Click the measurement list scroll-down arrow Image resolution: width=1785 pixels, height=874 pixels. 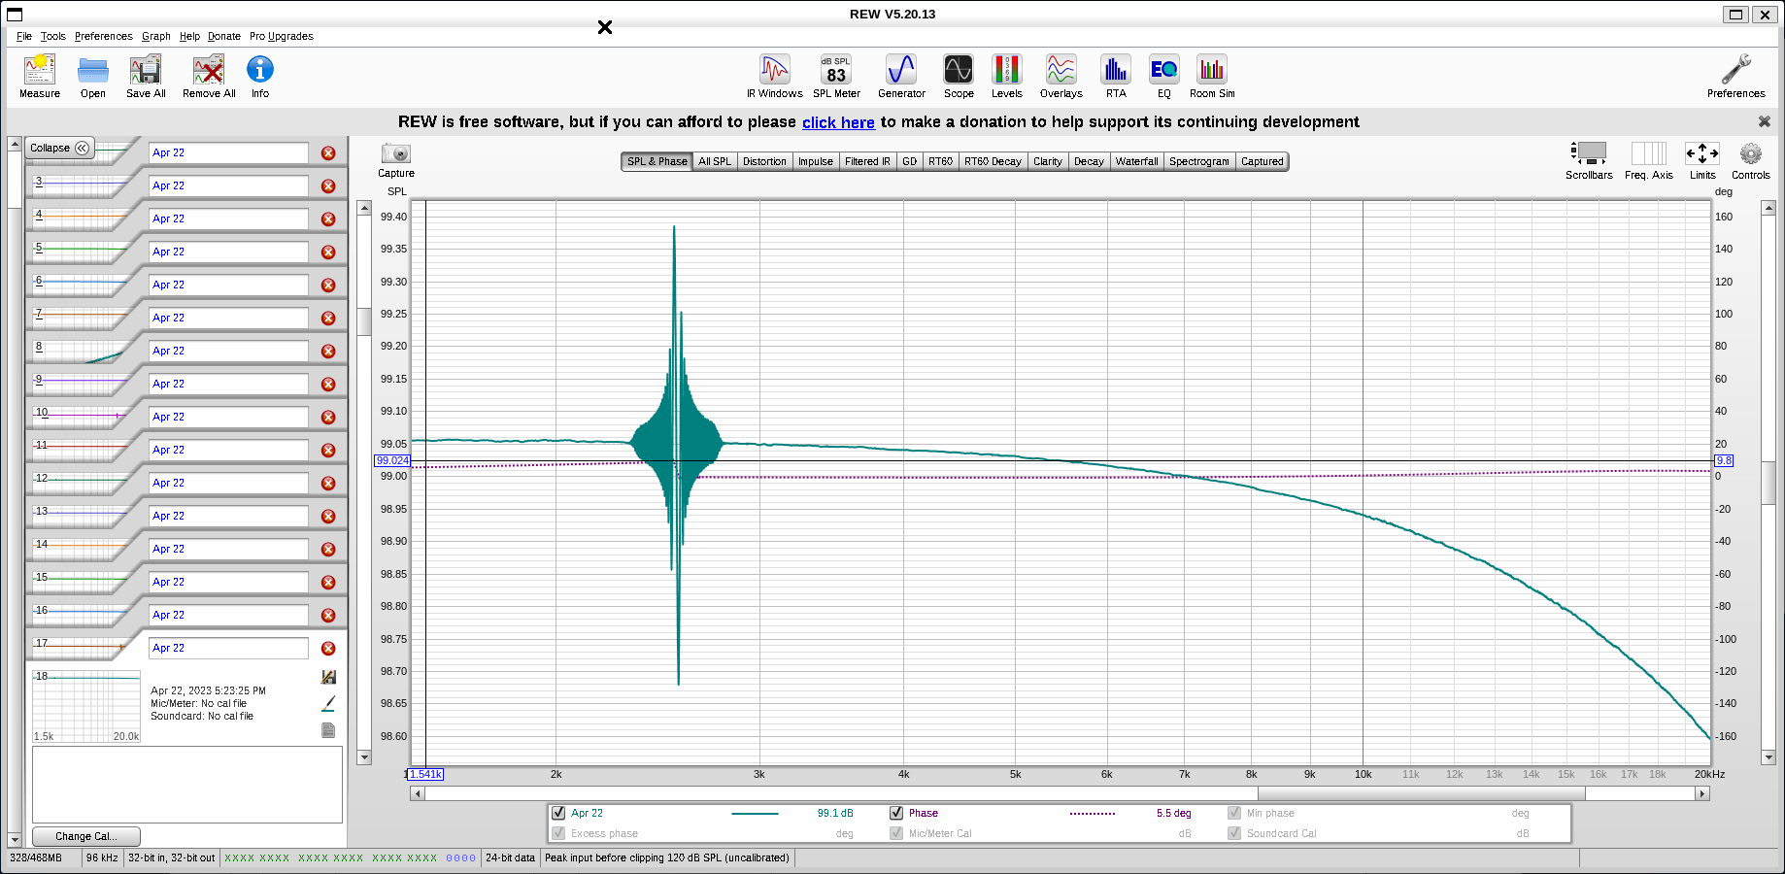(x=14, y=839)
